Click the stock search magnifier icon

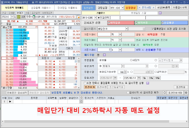click(15, 17)
